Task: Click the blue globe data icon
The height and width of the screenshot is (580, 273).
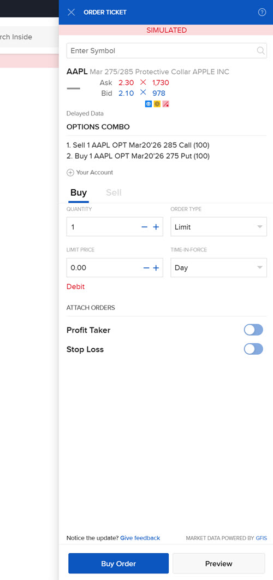Action: tap(149, 104)
